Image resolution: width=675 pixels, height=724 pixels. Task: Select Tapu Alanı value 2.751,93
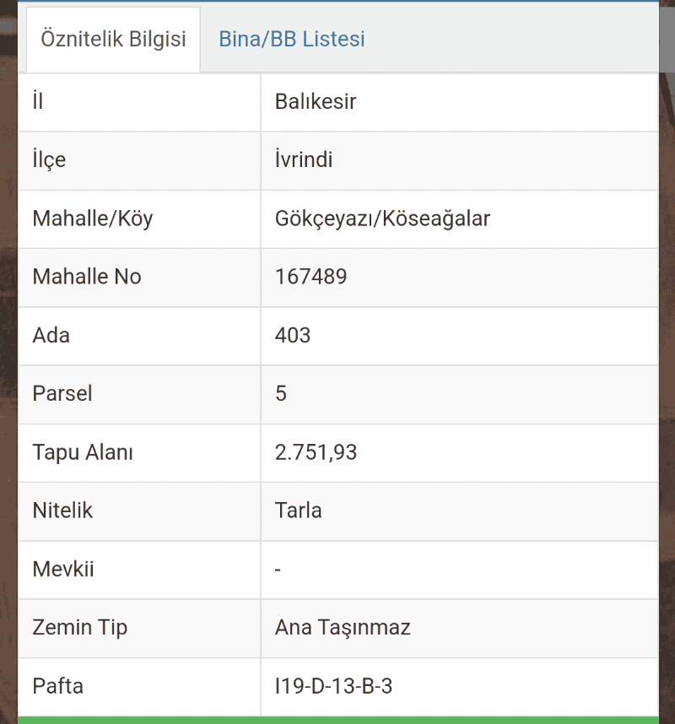pyautogui.click(x=316, y=452)
